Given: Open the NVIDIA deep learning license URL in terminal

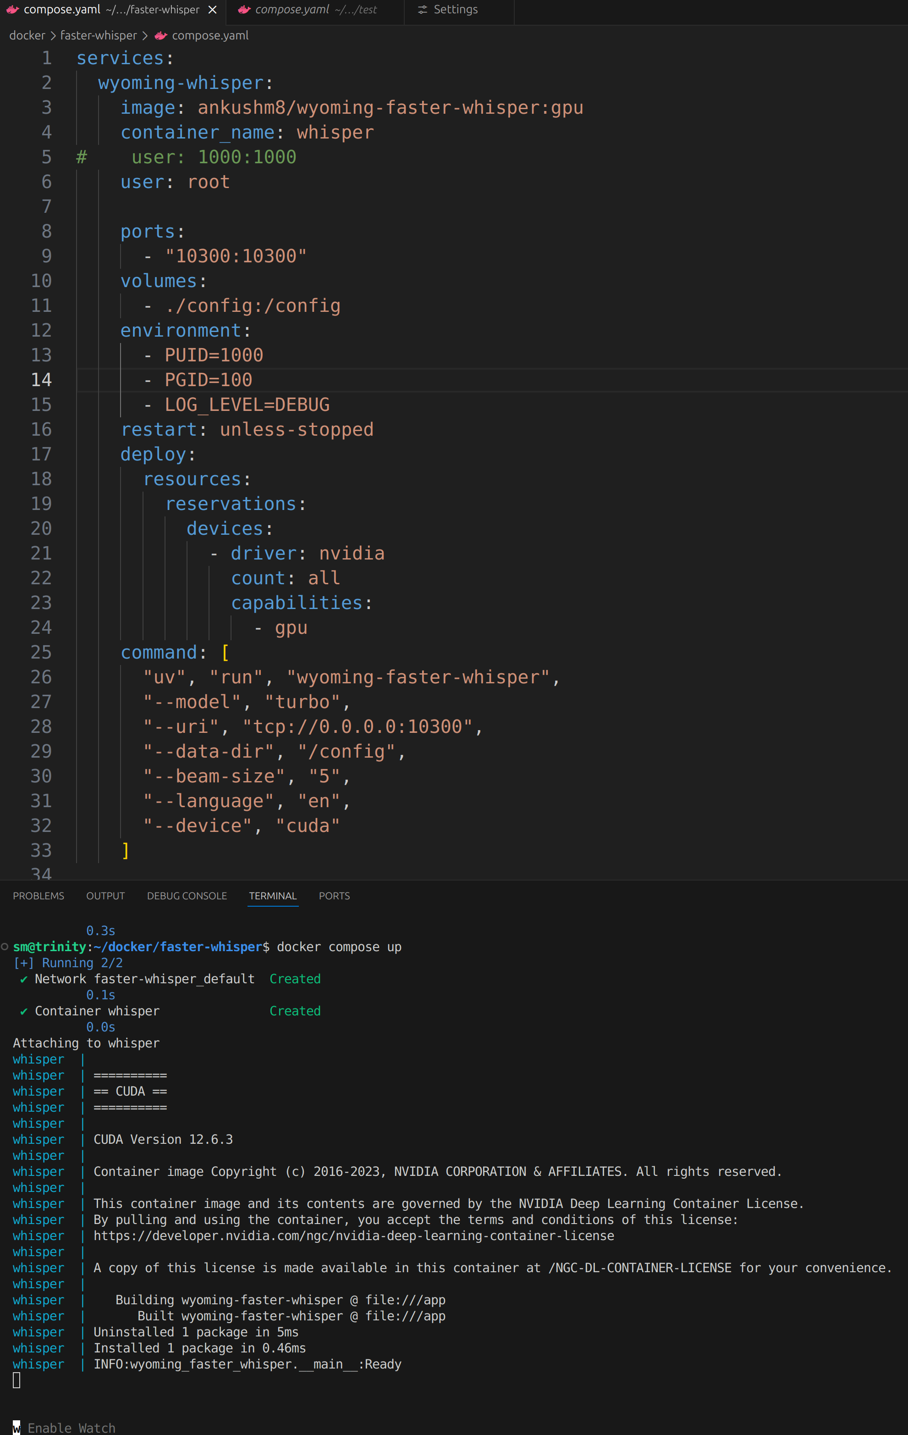Looking at the screenshot, I should [354, 1236].
